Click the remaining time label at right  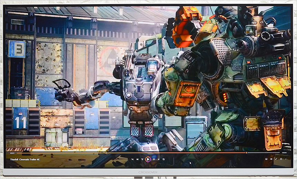click(284, 152)
